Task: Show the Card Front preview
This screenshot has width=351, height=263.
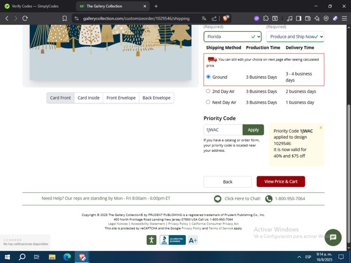Action: [x=60, y=98]
